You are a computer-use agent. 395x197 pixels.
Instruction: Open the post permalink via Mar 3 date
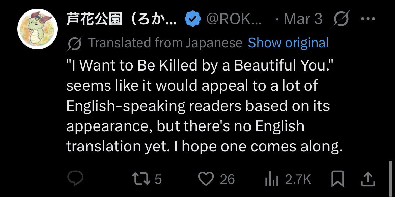pos(303,19)
